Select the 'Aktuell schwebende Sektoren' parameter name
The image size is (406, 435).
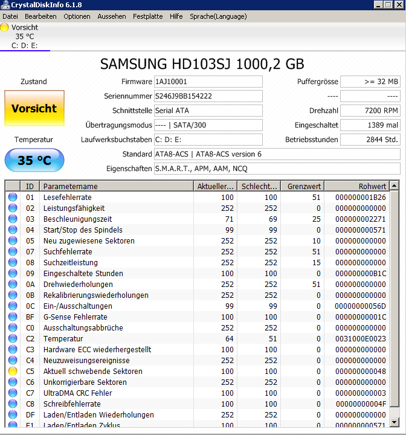pyautogui.click(x=93, y=371)
